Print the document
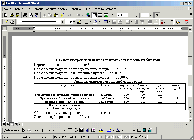Image resolution: width=194 pixels, height=140 pixels. click(x=25, y=15)
